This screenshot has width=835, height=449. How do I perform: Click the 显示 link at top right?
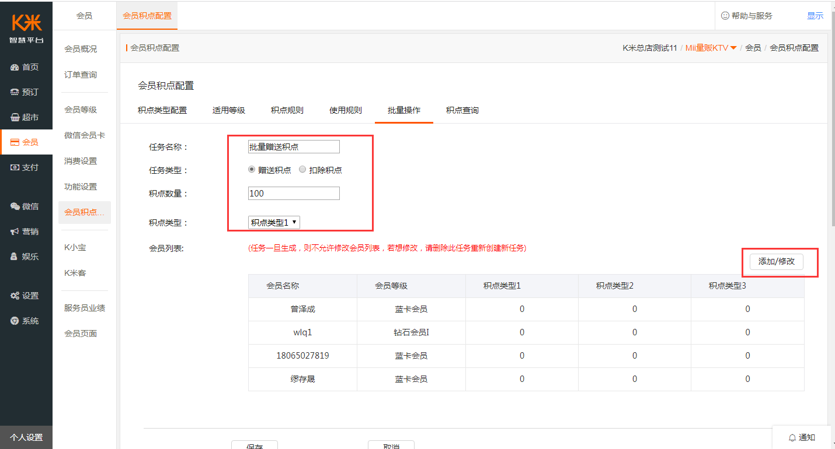pos(815,16)
